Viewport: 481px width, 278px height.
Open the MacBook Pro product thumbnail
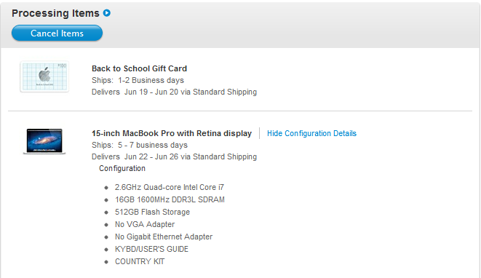click(44, 141)
